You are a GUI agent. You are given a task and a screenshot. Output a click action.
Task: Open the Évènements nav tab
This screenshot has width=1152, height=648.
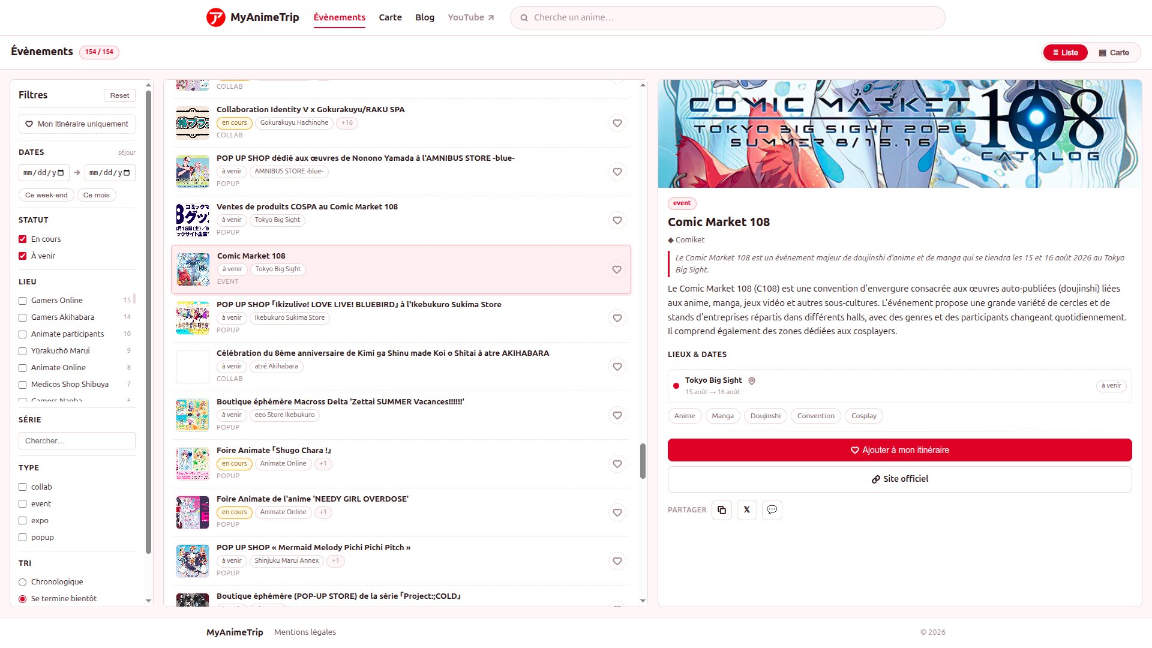coord(339,17)
